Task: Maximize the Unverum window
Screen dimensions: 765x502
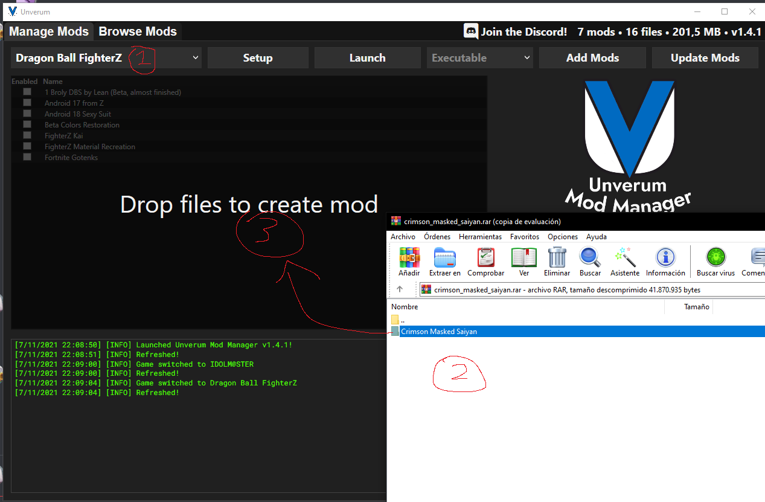Action: click(725, 11)
